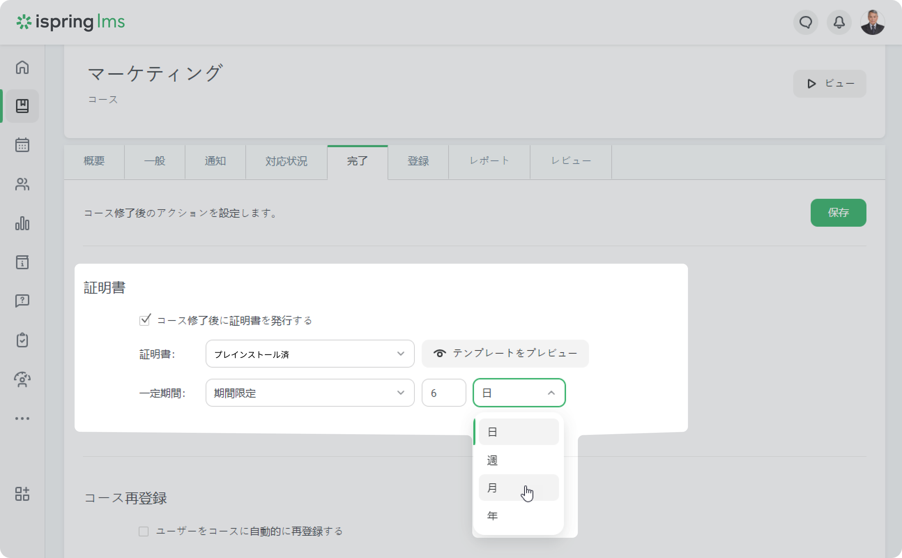902x558 pixels.
Task: Choose 年 option in the dropdown list
Action: [518, 515]
